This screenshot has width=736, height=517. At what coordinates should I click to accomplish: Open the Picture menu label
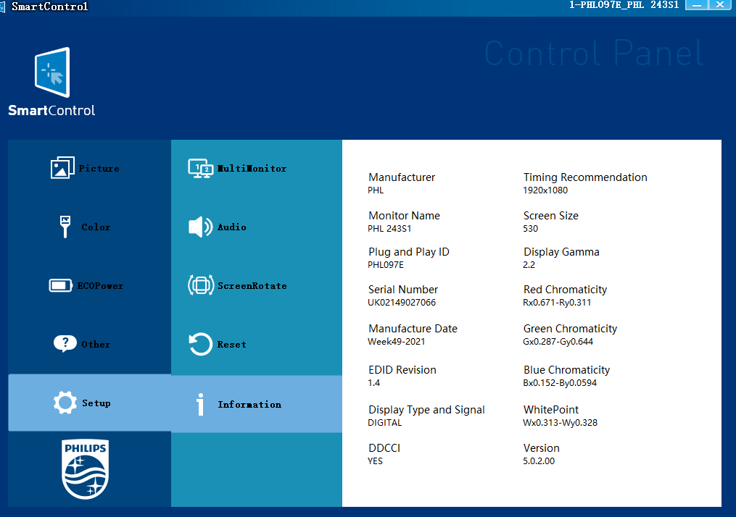pyautogui.click(x=99, y=168)
